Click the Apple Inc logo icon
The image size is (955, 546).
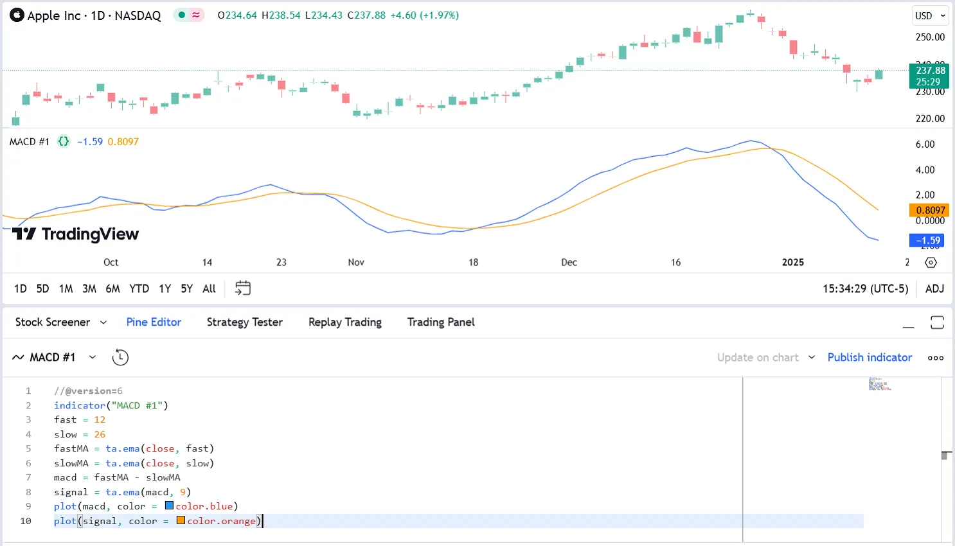click(x=17, y=15)
